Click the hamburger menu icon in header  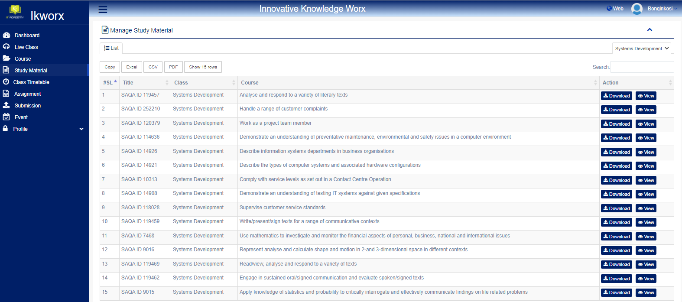[x=103, y=10]
